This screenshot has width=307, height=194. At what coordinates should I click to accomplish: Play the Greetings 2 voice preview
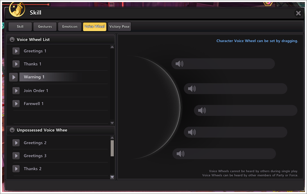tap(16, 143)
